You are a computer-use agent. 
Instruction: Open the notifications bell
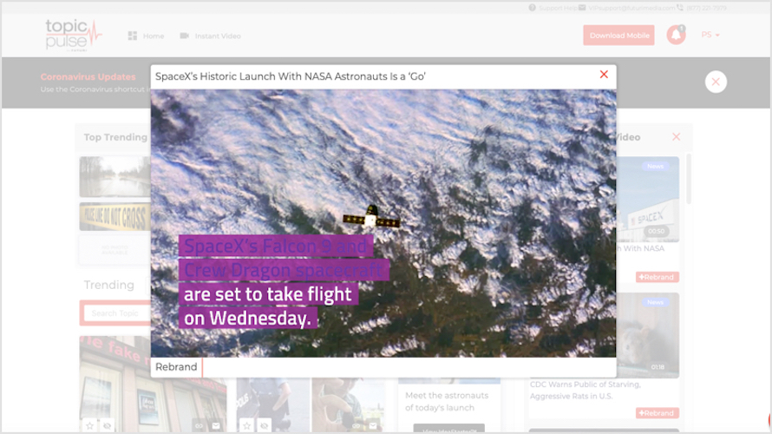[676, 35]
